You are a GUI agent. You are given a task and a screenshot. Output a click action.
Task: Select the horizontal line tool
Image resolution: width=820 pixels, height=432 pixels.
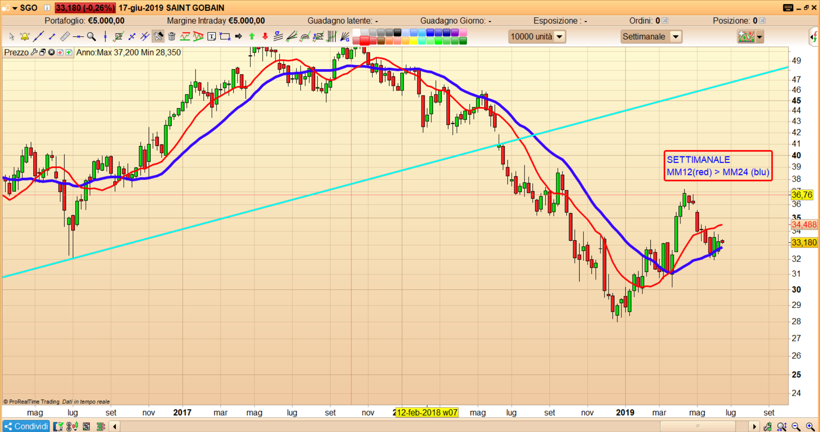78,37
